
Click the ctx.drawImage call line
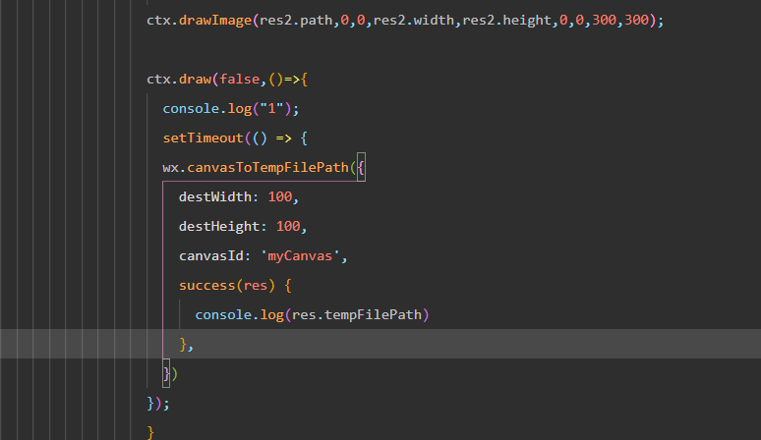(x=405, y=21)
